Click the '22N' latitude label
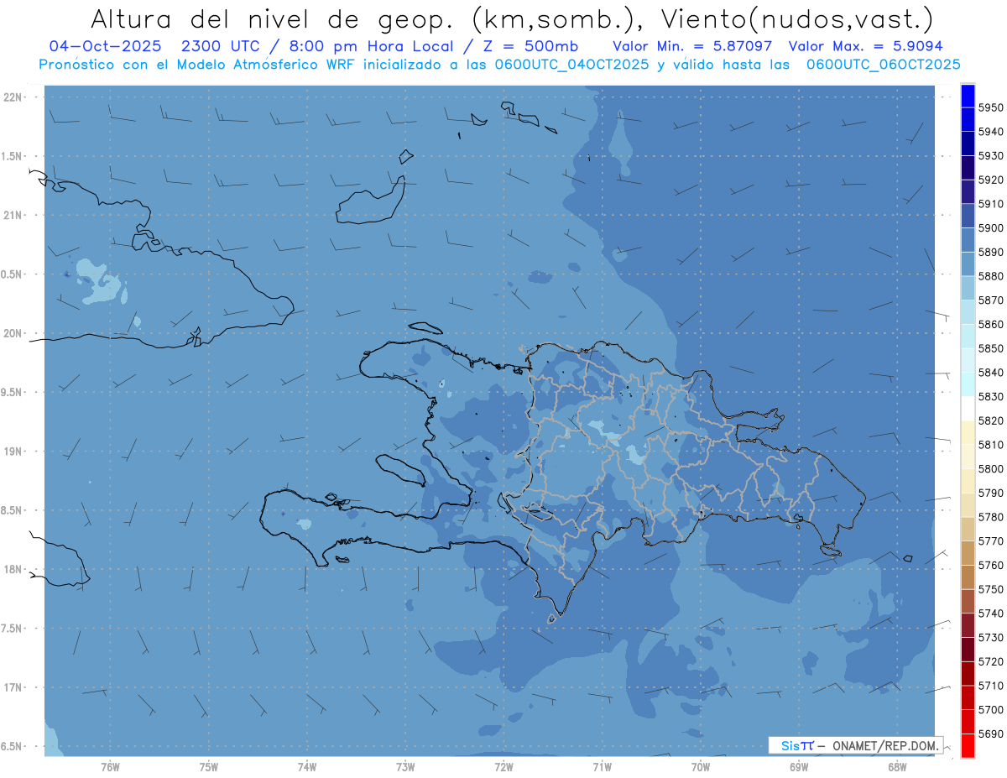 (13, 97)
